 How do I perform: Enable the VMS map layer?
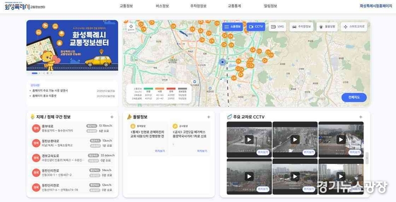277,27
